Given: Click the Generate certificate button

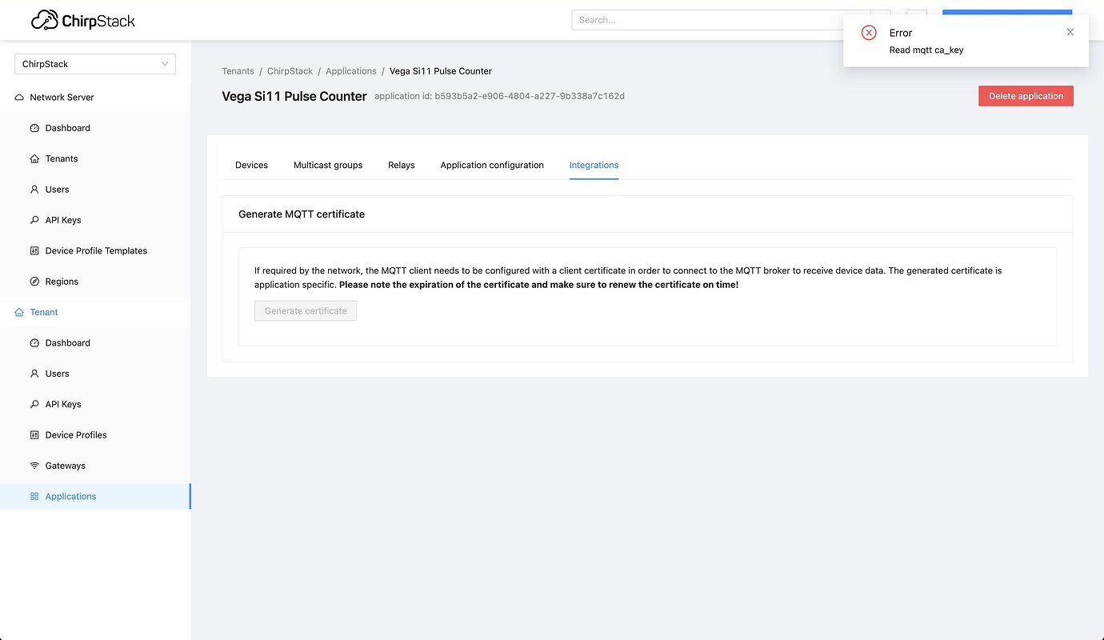Looking at the screenshot, I should point(306,310).
